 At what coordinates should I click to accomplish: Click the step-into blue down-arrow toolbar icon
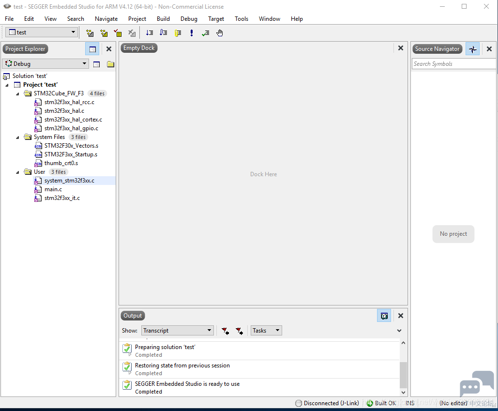pos(149,33)
